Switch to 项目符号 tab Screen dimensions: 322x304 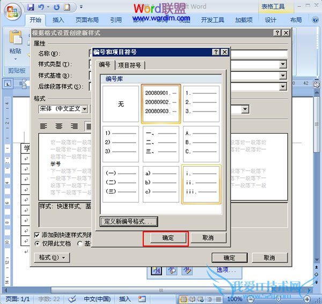129,65
